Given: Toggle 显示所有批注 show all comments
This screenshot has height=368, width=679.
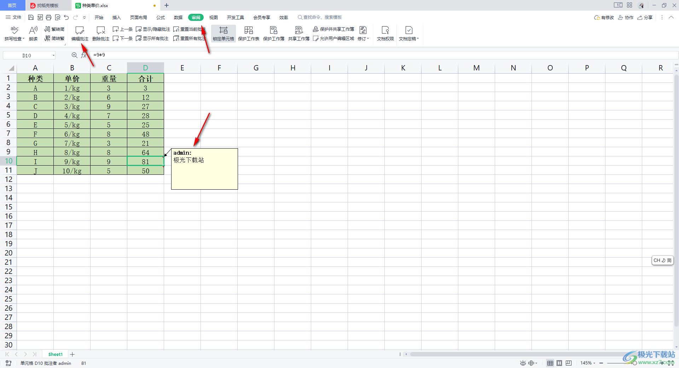Looking at the screenshot, I should click(152, 38).
